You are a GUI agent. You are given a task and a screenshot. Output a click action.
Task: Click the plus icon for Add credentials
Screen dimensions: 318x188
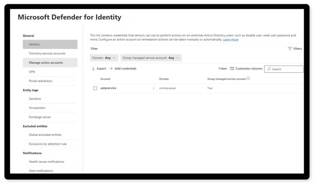(111, 68)
